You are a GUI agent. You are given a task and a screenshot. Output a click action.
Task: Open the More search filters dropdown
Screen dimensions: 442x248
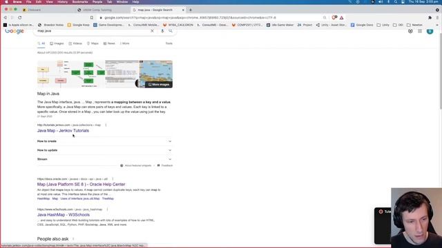pyautogui.click(x=124, y=43)
